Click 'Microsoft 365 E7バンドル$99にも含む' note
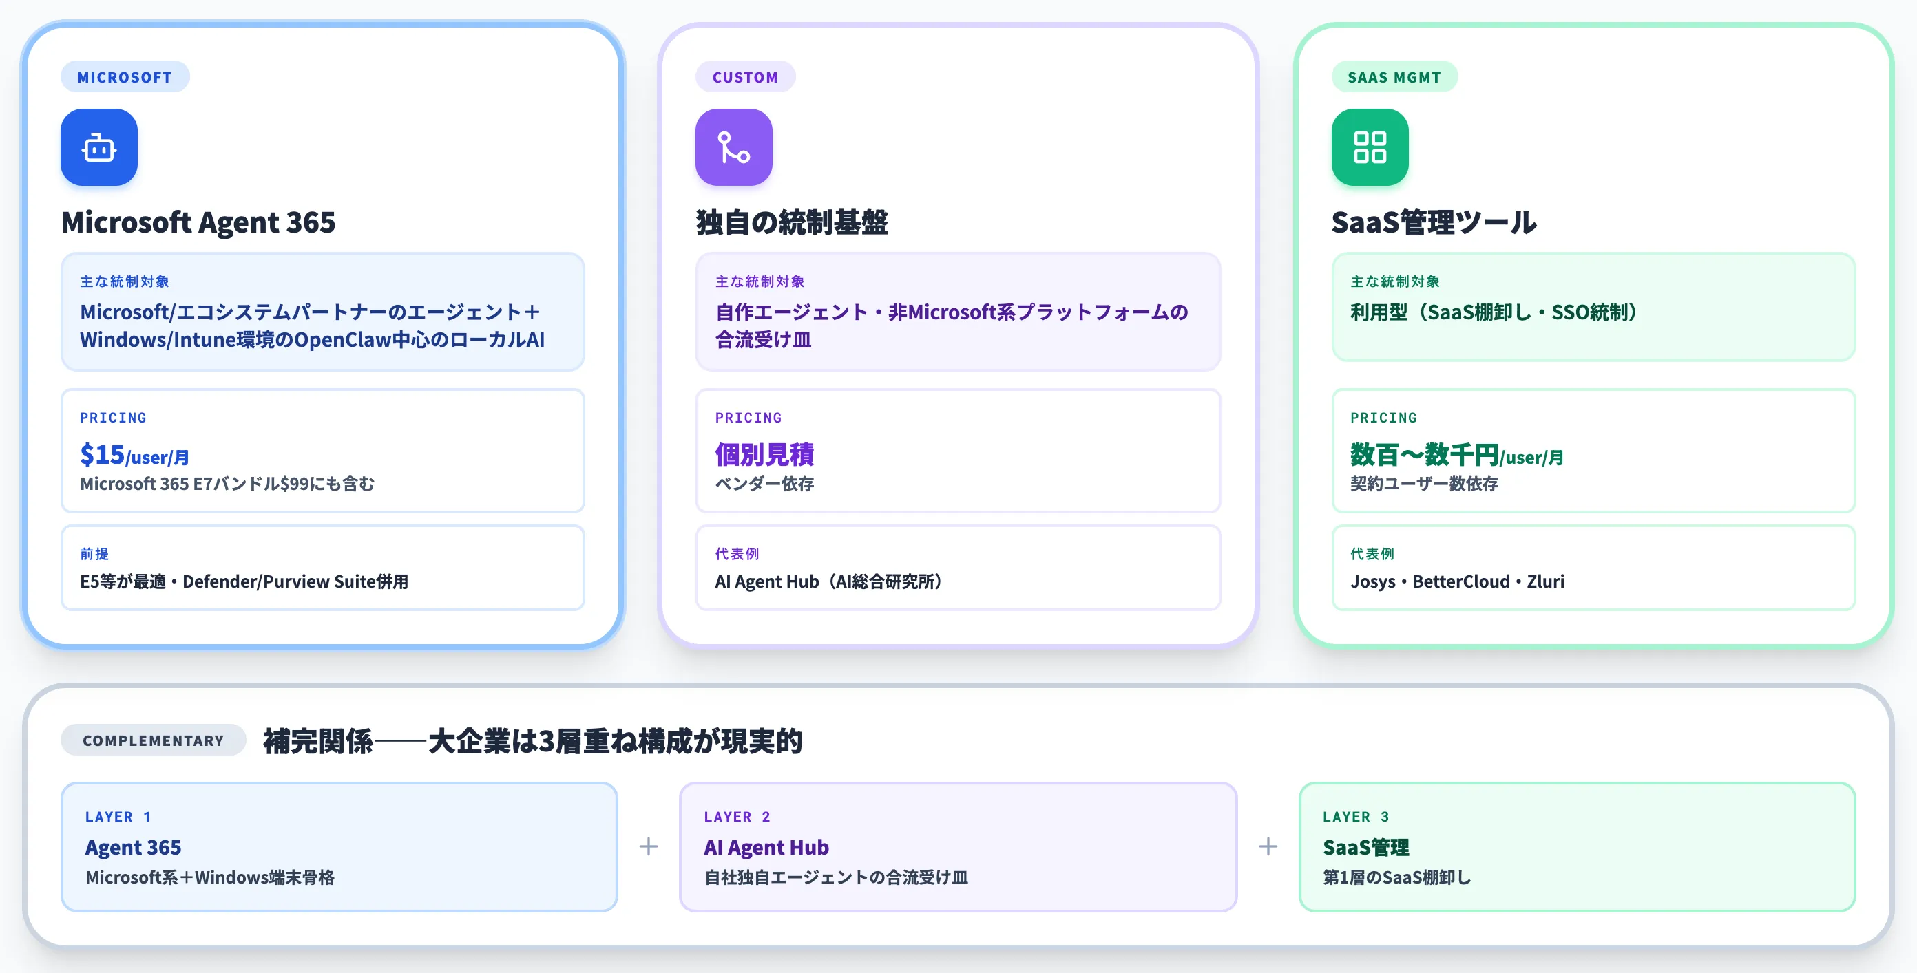Viewport: 1917px width, 973px height. 227,484
